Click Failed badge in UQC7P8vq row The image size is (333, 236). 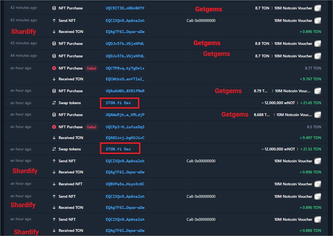[x=92, y=68]
